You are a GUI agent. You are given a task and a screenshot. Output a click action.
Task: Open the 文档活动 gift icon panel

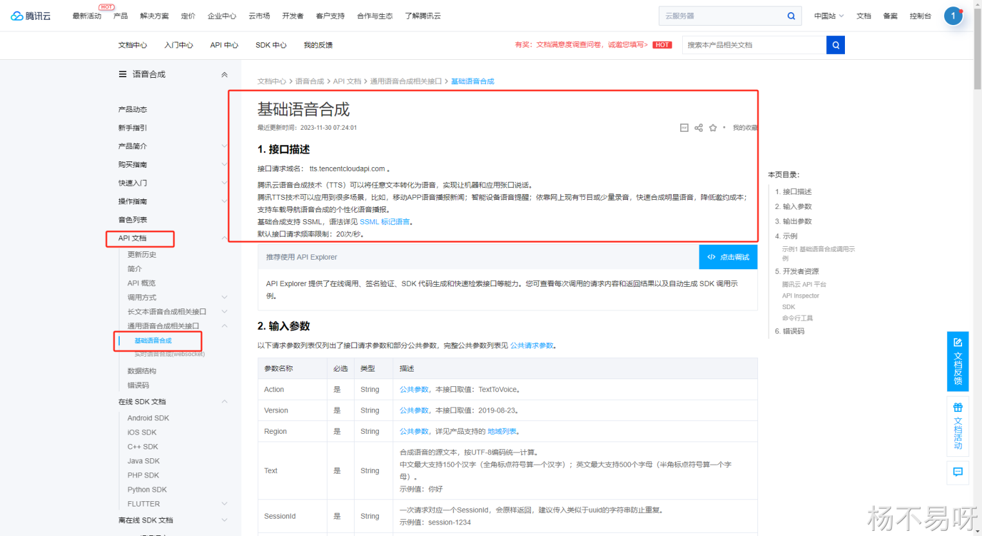coord(958,425)
